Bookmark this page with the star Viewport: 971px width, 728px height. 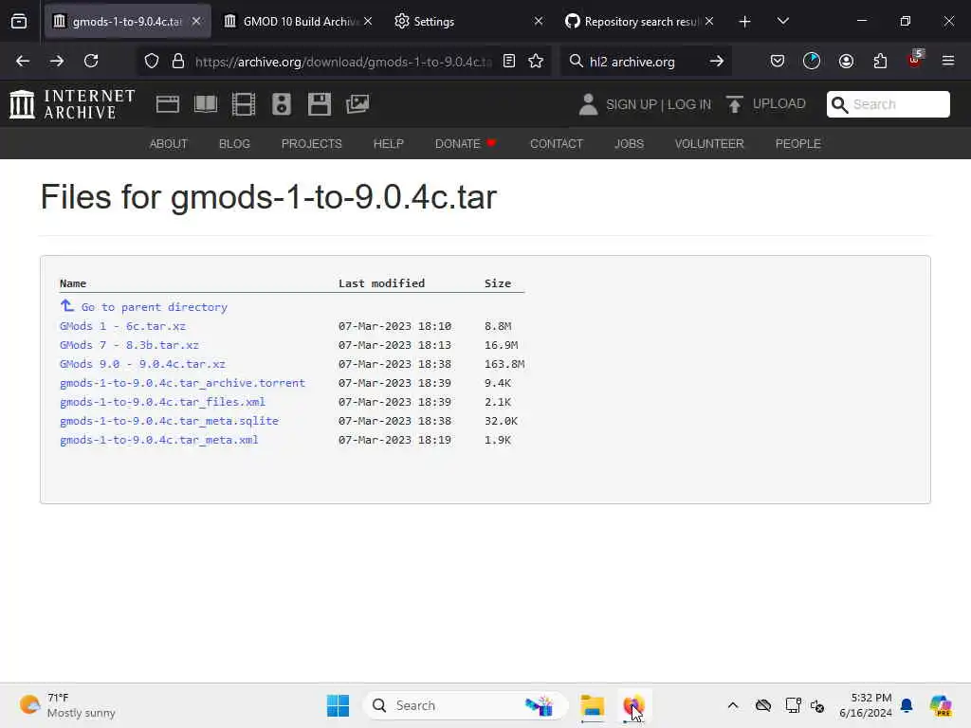pyautogui.click(x=536, y=61)
